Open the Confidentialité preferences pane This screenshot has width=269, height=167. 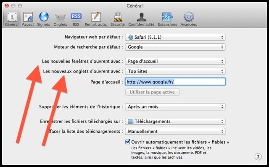point(141,19)
